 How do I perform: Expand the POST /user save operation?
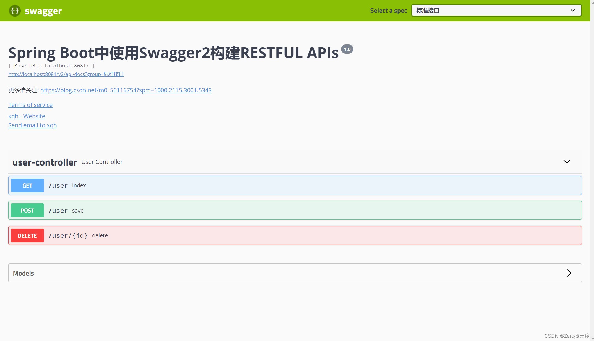(295, 210)
